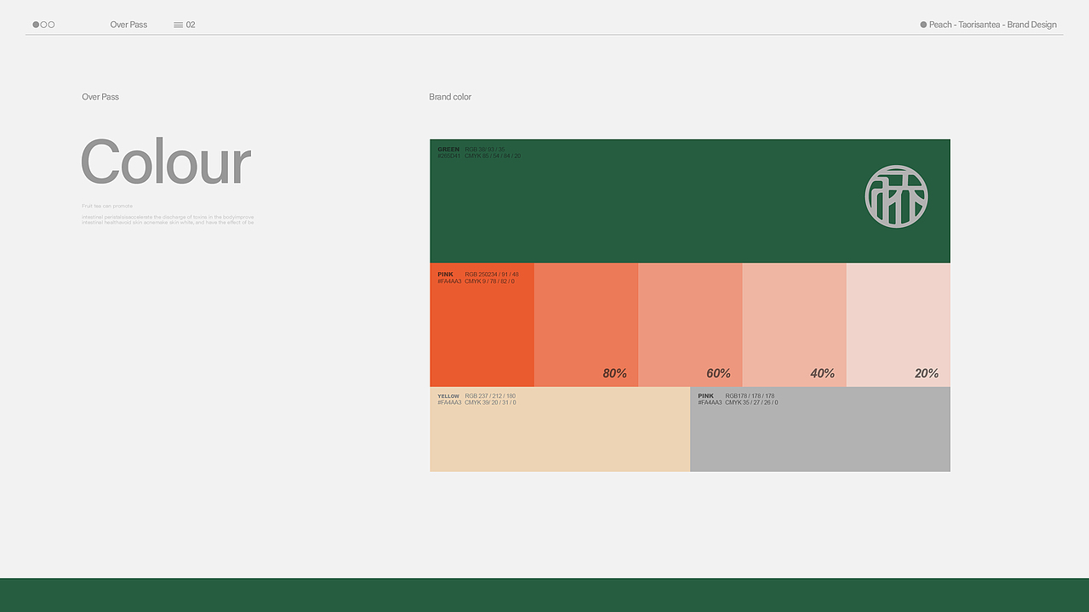Click the "Fruit tea can promote" line
The image size is (1089, 612).
[107, 206]
